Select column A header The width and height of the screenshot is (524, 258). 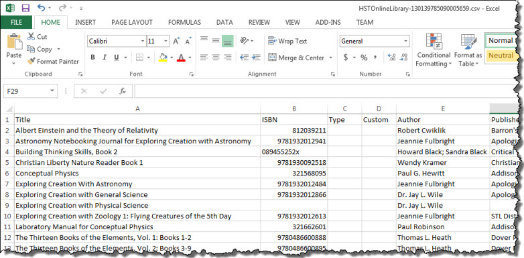pyautogui.click(x=137, y=109)
